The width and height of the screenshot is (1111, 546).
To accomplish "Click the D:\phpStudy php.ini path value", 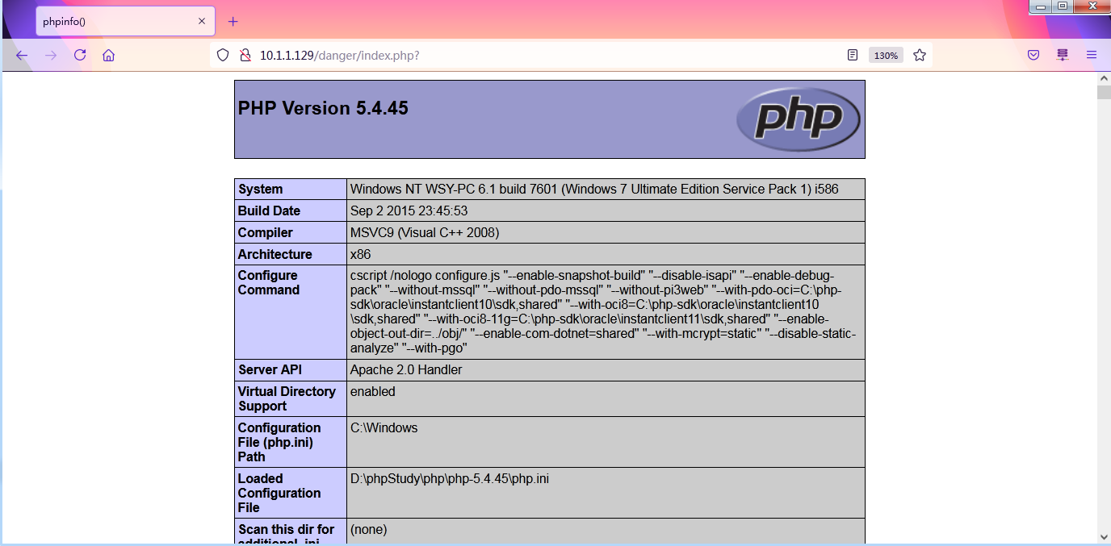I will pos(450,479).
